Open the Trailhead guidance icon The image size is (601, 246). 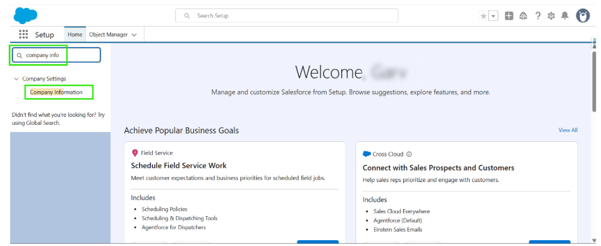coord(523,16)
